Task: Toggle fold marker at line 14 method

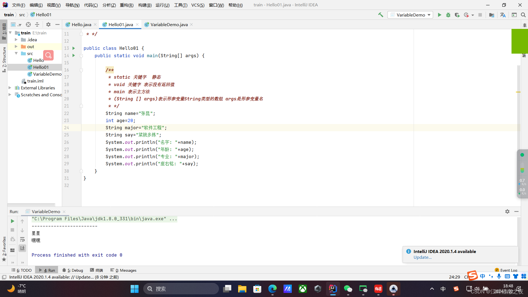Action: click(x=81, y=56)
